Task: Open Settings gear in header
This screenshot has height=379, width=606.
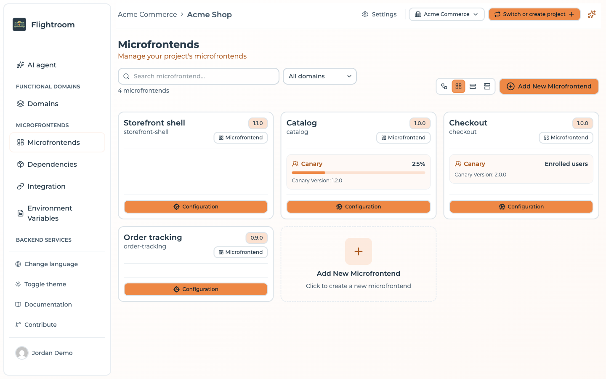Action: pos(379,14)
